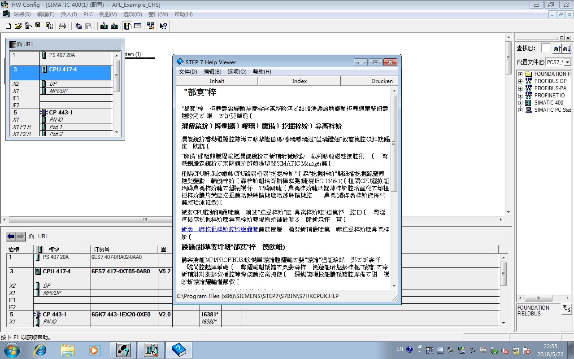Click the Address overview toolbar icon
Screen dimensions: 574x359
pyautogui.click(x=138, y=26)
